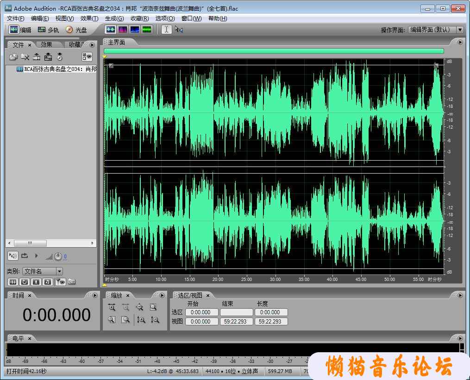This screenshot has height=380, width=470.
Task: Click the zoom to selection icon
Action: [x=153, y=307]
